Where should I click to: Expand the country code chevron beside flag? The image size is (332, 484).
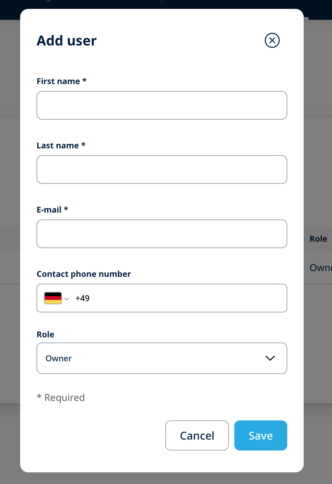click(67, 299)
